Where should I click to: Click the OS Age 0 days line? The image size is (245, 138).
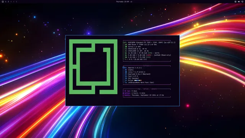(x=130, y=91)
